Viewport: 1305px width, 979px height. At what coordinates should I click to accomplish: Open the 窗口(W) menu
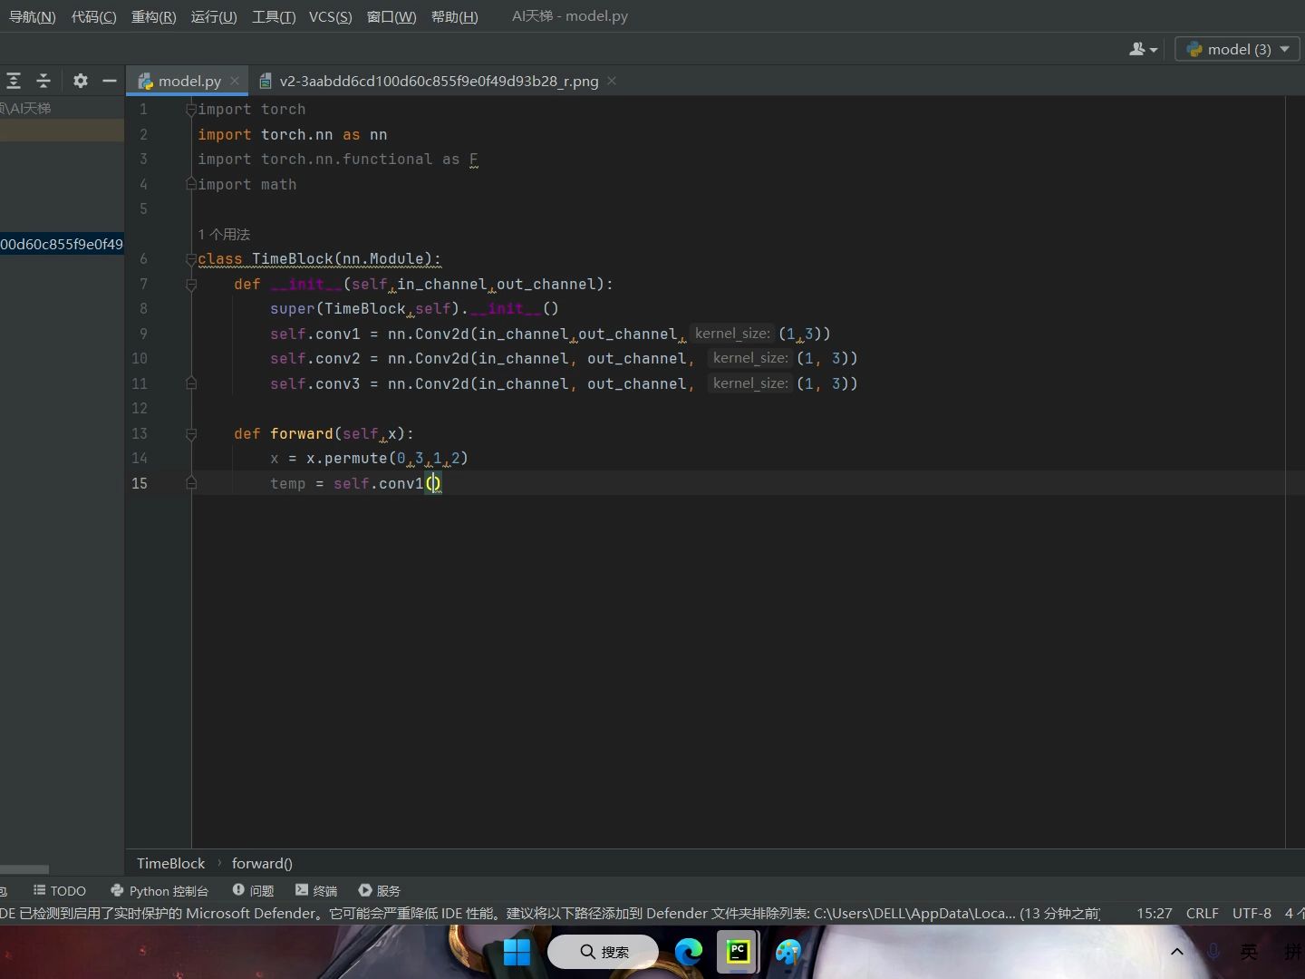[391, 16]
